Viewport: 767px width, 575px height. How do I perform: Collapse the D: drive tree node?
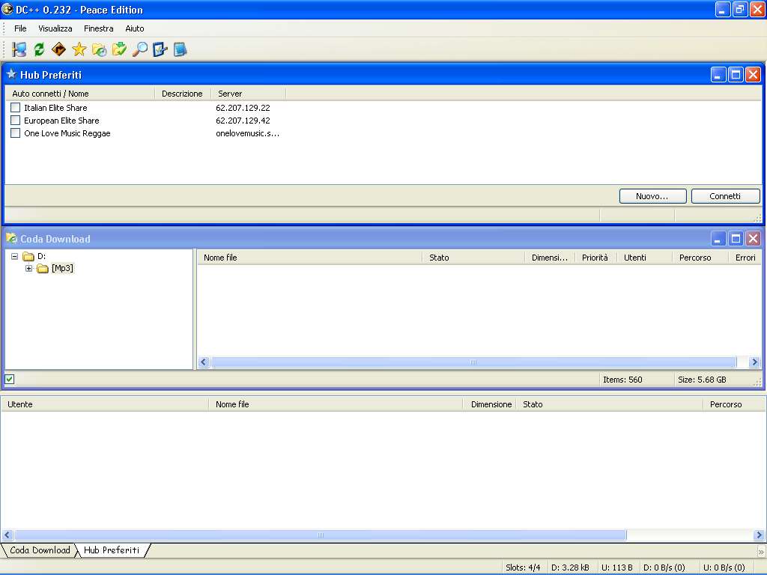[15, 256]
